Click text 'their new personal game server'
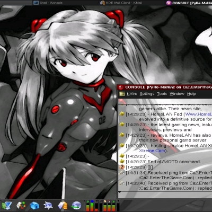212x212 pixels. 173,140
